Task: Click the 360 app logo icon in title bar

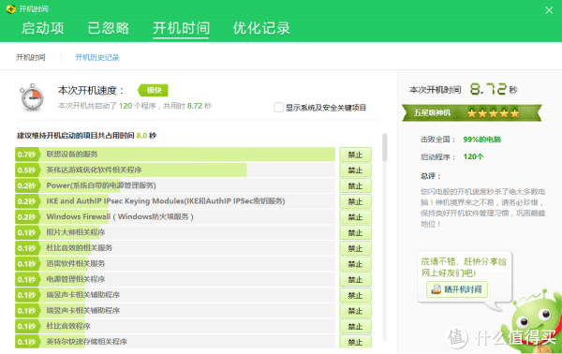Action: [x=11, y=9]
